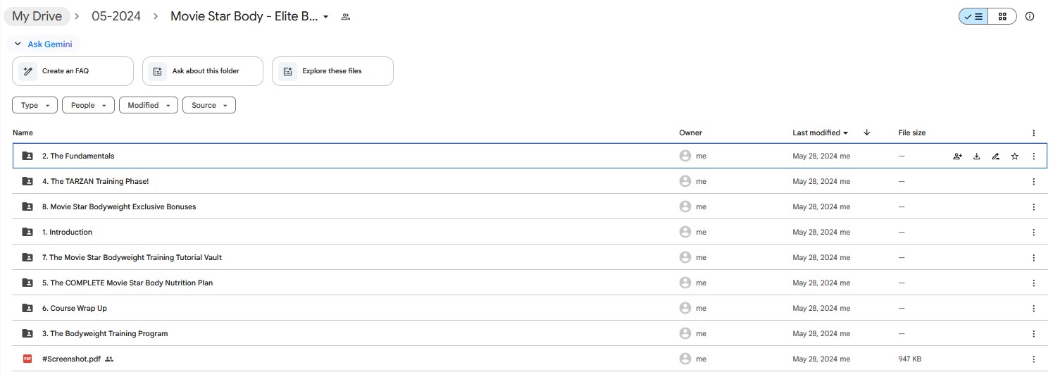Click the Create an FAQ card
The width and height of the screenshot is (1053, 377).
73,71
